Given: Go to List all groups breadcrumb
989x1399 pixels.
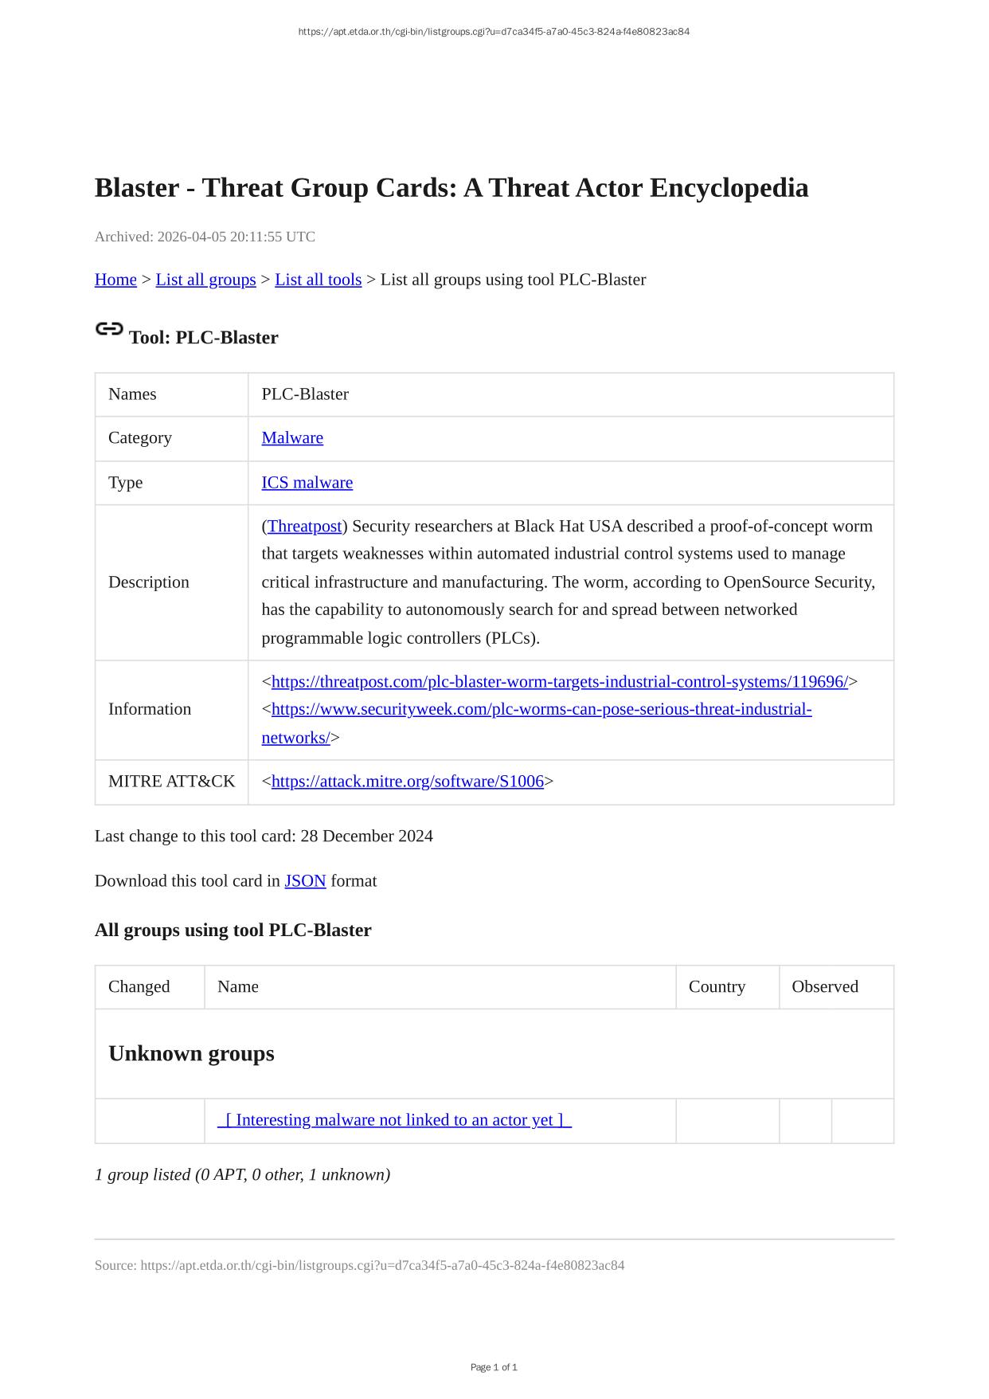Looking at the screenshot, I should point(205,280).
